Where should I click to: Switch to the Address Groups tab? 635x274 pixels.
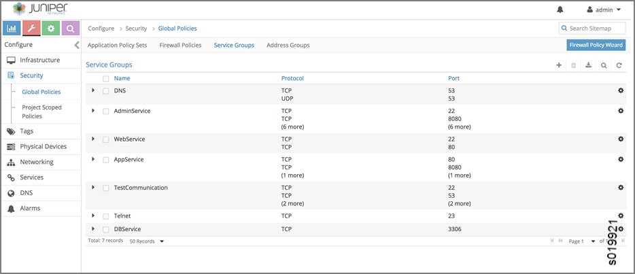pos(288,46)
